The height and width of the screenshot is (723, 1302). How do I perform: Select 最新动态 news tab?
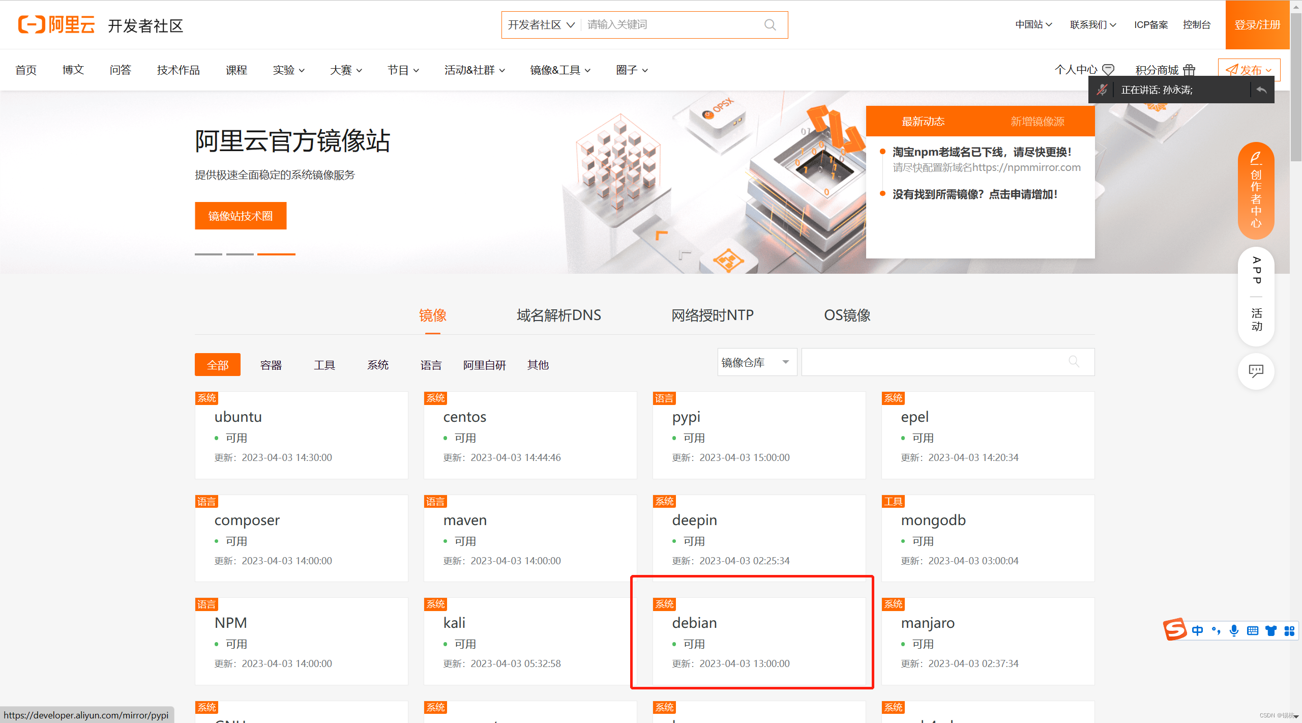coord(923,121)
